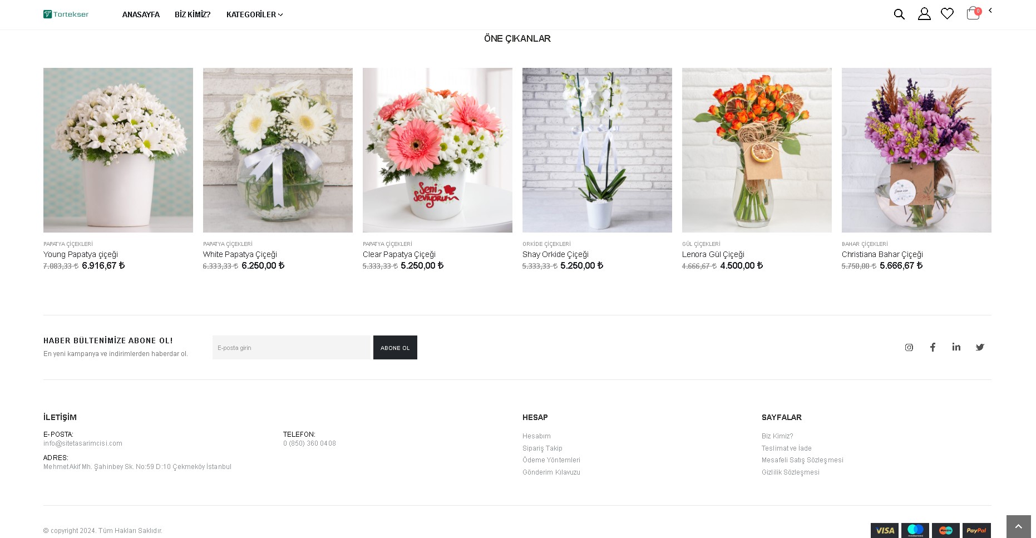Visit the LinkedIn social icon
1036x538 pixels.
(x=956, y=347)
